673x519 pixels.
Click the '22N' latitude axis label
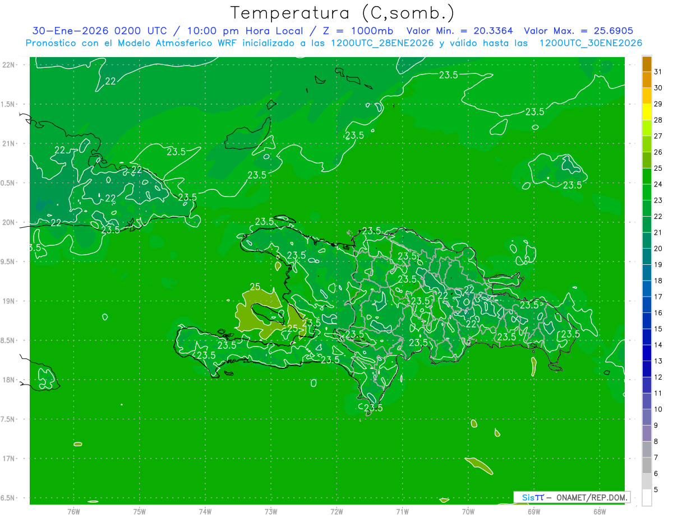point(10,65)
